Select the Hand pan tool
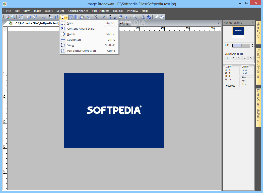263x193 pixels. (162, 17)
